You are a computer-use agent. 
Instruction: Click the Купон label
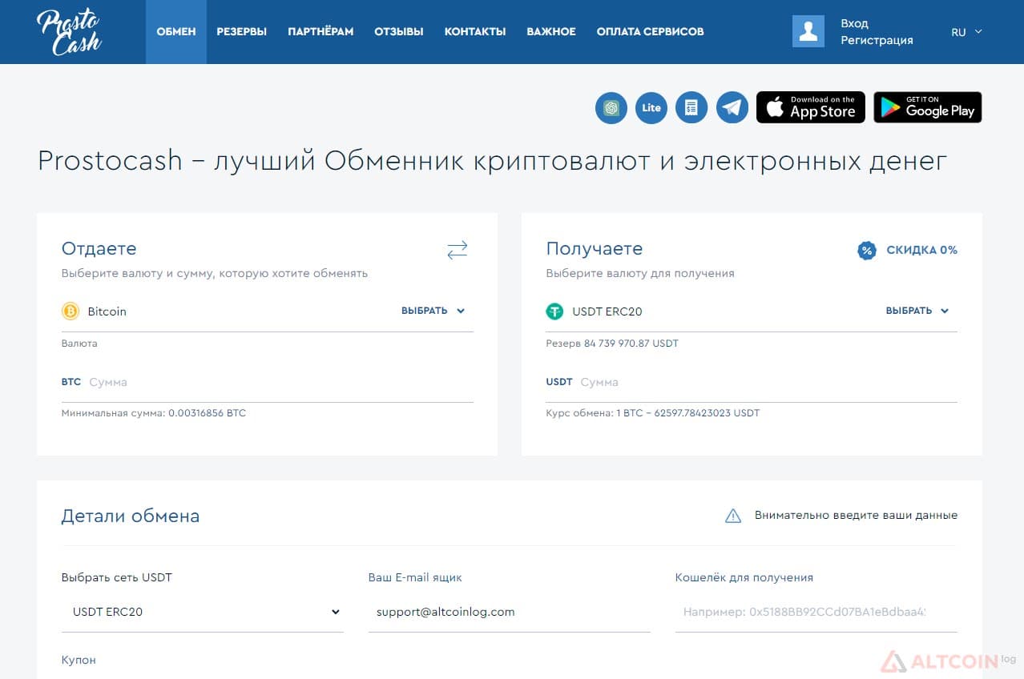coord(79,660)
